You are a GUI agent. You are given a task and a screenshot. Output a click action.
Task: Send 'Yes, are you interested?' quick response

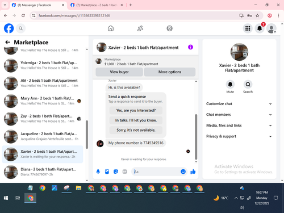(x=136, y=110)
